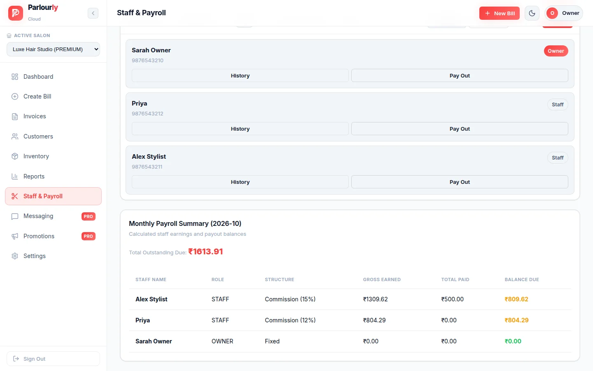Click the Messaging chat bubble icon
Screen dimensions: 593x371
point(15,216)
